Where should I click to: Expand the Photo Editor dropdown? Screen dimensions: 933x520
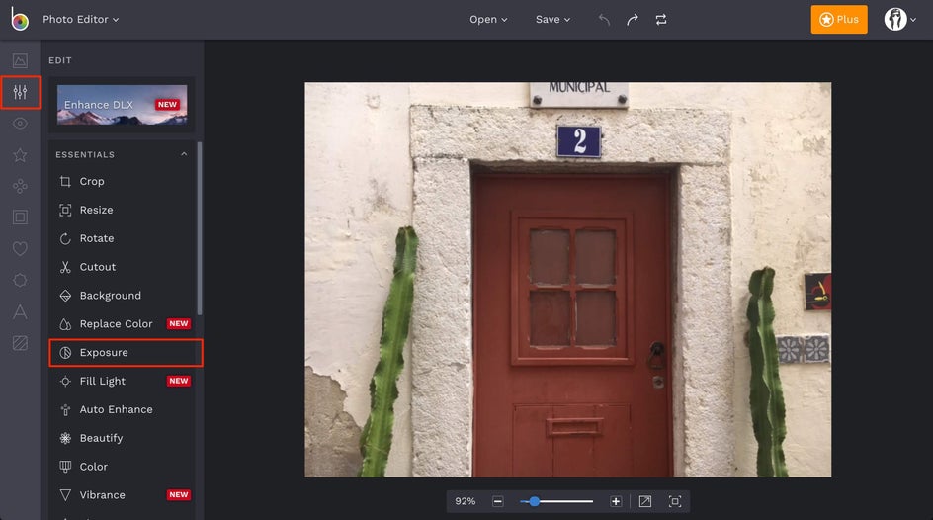click(81, 20)
